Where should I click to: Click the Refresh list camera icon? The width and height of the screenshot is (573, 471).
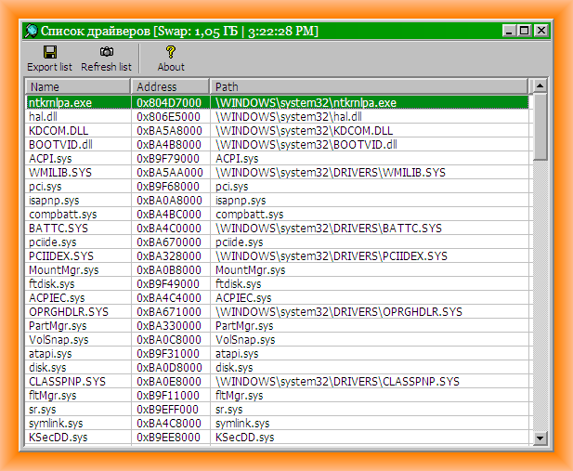point(107,52)
